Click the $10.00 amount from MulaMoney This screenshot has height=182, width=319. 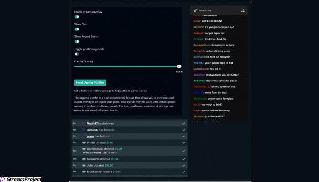[117, 172]
